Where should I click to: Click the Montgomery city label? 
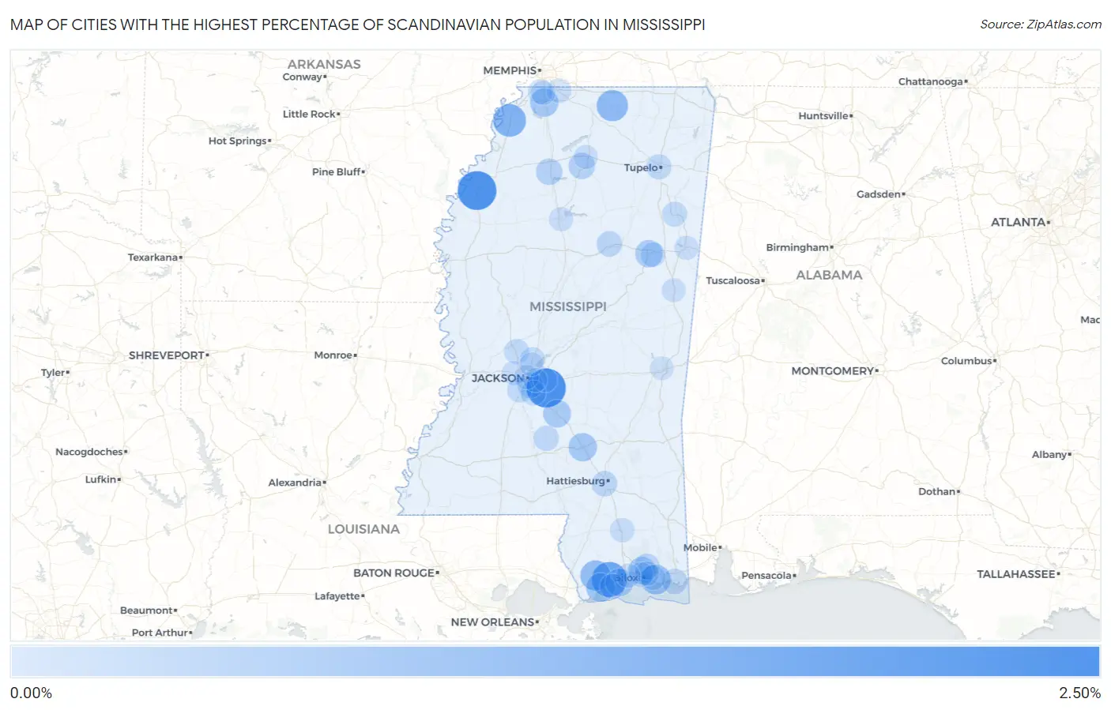coord(833,371)
